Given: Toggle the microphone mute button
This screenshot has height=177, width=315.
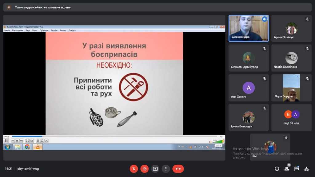Looking at the screenshot, I should 134,169.
